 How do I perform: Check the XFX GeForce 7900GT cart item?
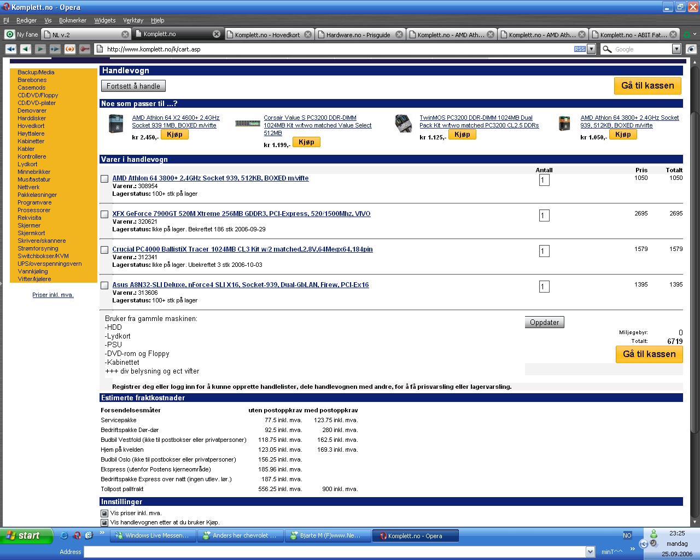pos(104,214)
